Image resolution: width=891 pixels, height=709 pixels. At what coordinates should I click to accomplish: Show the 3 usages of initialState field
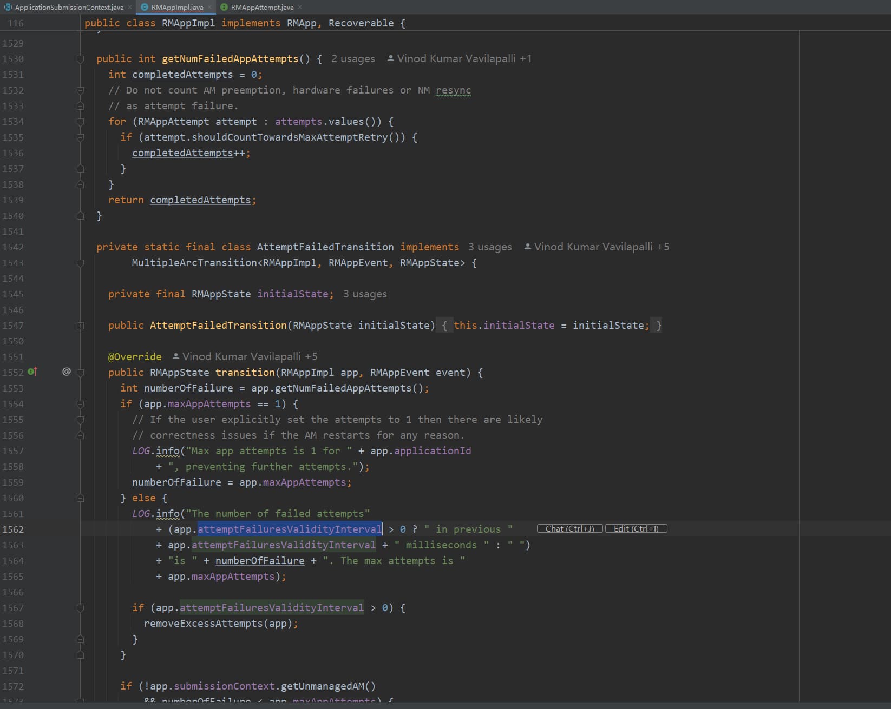click(365, 294)
